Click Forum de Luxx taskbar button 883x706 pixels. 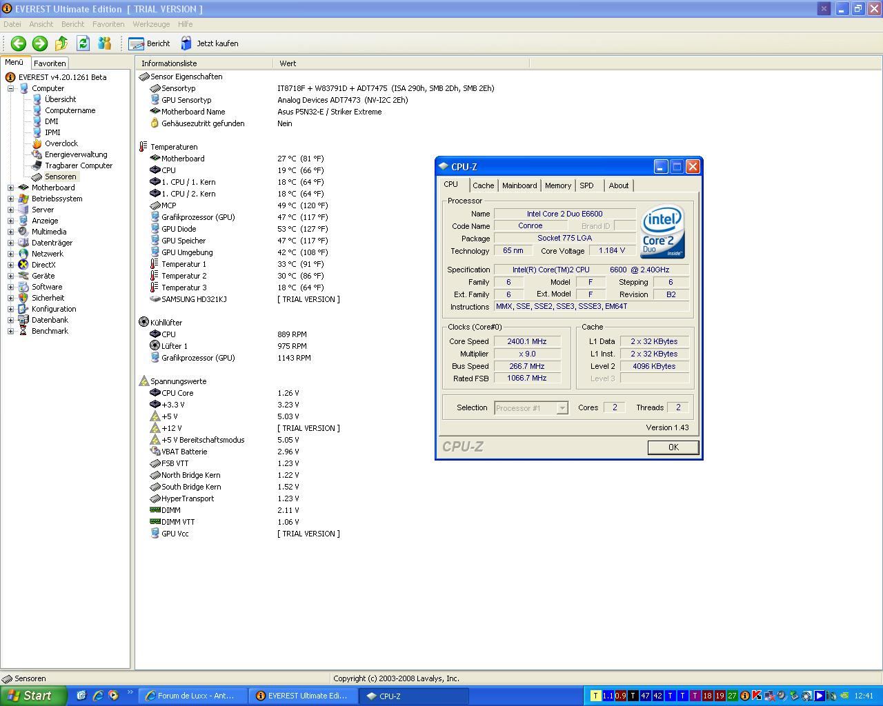point(192,696)
